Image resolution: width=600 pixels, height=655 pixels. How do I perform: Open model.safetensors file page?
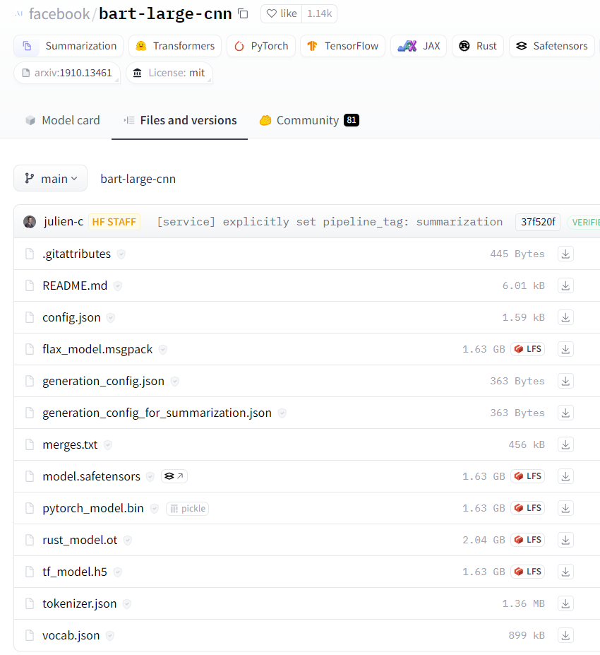91,476
